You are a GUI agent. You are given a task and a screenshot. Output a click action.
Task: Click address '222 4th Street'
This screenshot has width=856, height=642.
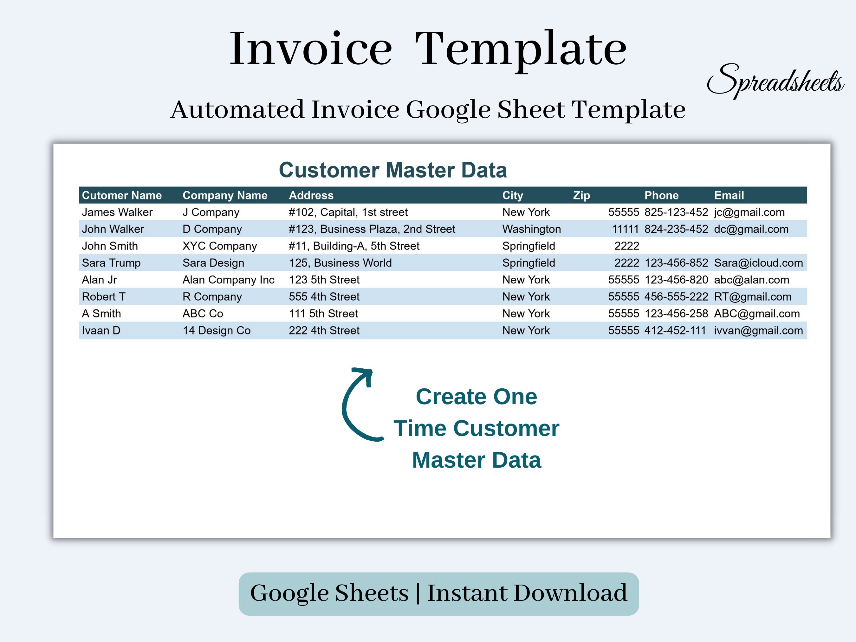pos(324,330)
